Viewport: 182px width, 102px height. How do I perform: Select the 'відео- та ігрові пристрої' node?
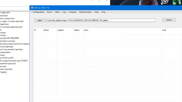coord(12,21)
